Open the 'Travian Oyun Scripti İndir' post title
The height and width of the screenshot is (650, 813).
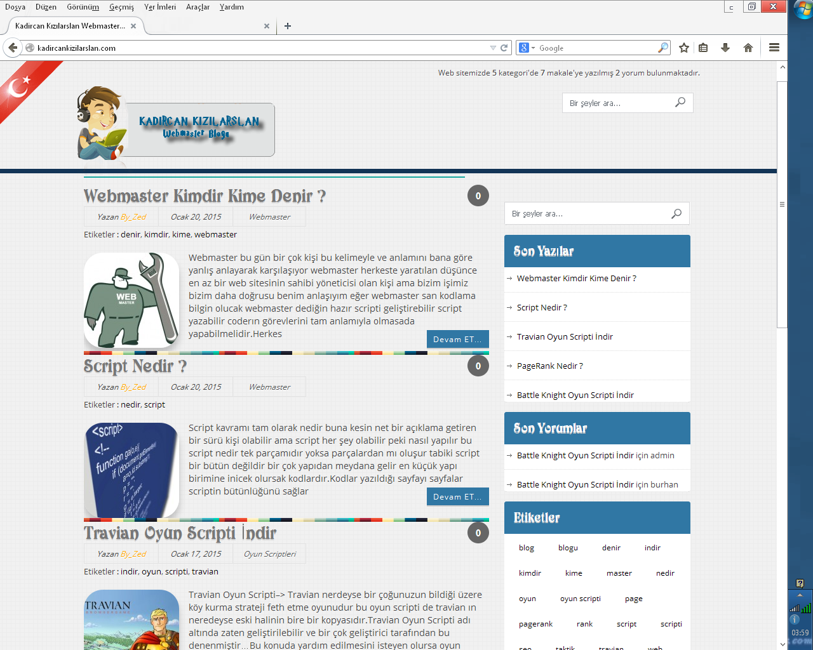pos(180,533)
